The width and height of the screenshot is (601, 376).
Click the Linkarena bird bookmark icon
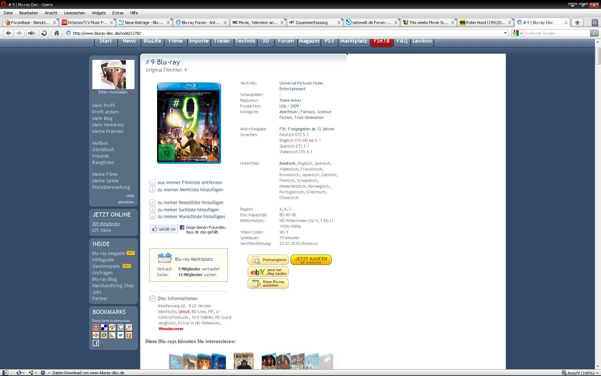[x=112, y=327]
